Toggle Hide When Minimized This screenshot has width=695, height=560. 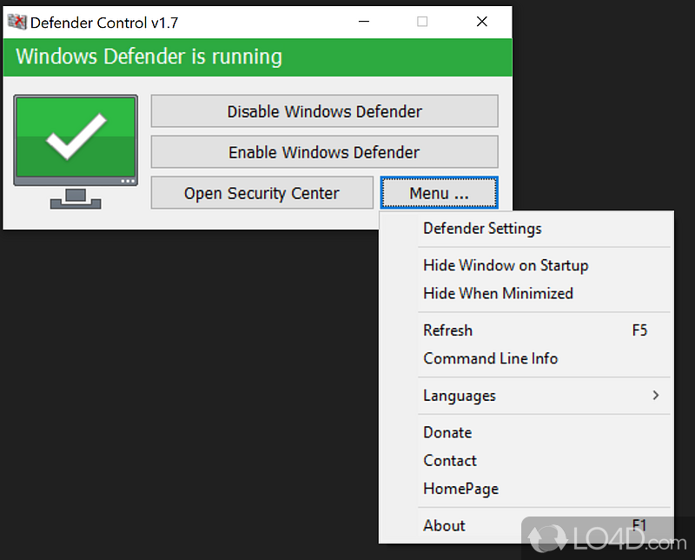[498, 294]
